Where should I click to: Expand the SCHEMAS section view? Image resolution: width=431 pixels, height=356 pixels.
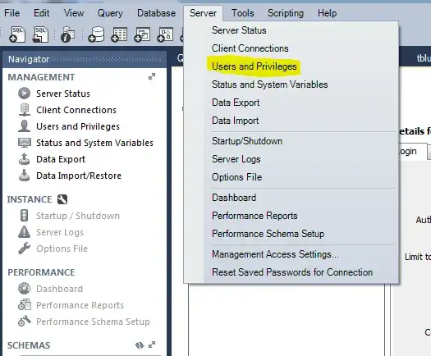(x=152, y=345)
